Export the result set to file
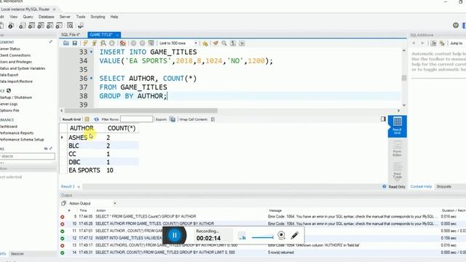Screen dimensions: 466x262 173,119
